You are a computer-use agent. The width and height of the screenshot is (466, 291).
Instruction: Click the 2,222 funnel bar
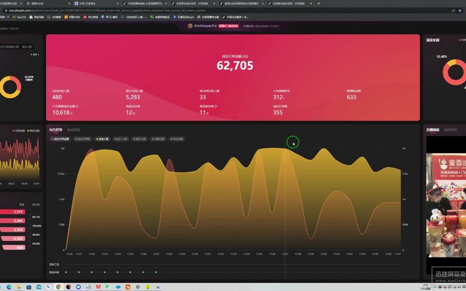click(13, 239)
